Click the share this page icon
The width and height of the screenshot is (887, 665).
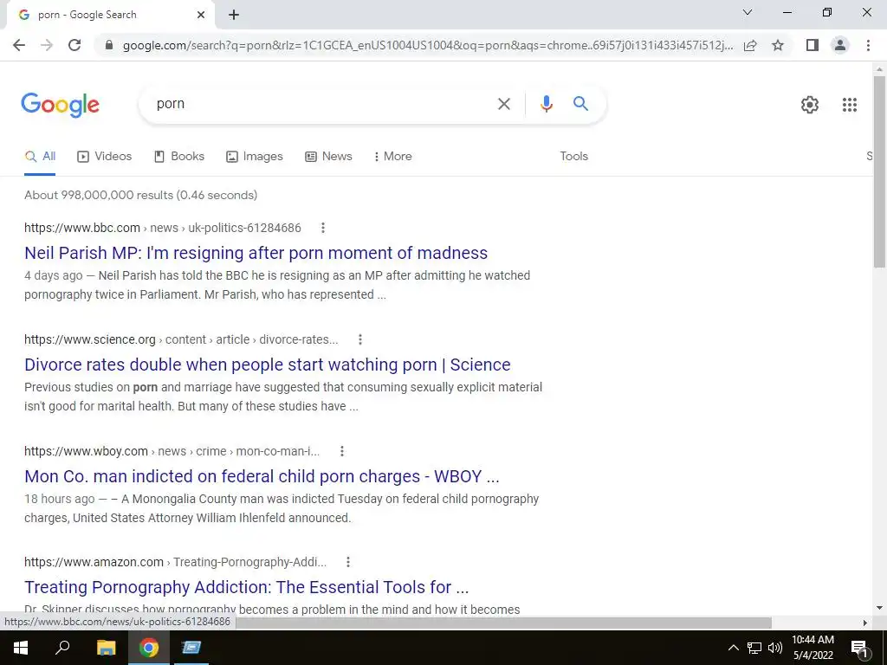pyautogui.click(x=750, y=45)
